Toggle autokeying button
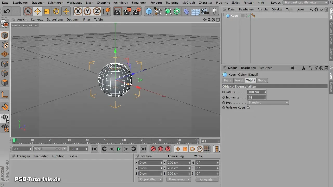This screenshot has width=333, height=187. (161, 149)
